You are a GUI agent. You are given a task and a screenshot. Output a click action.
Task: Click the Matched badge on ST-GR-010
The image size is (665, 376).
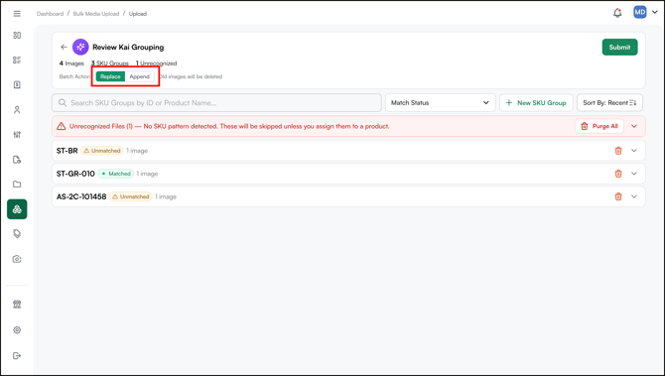pos(116,174)
